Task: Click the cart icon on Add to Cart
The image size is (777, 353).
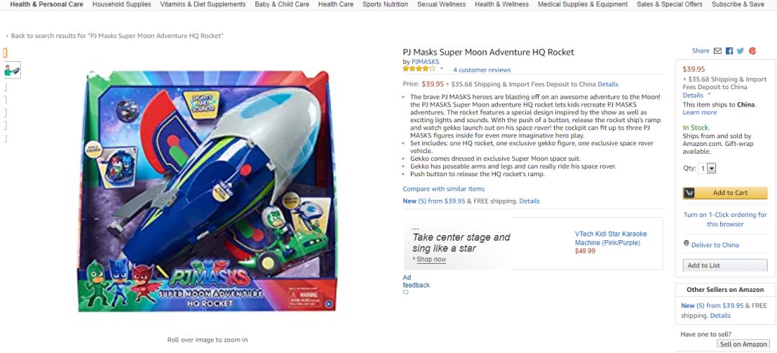Action: 689,193
